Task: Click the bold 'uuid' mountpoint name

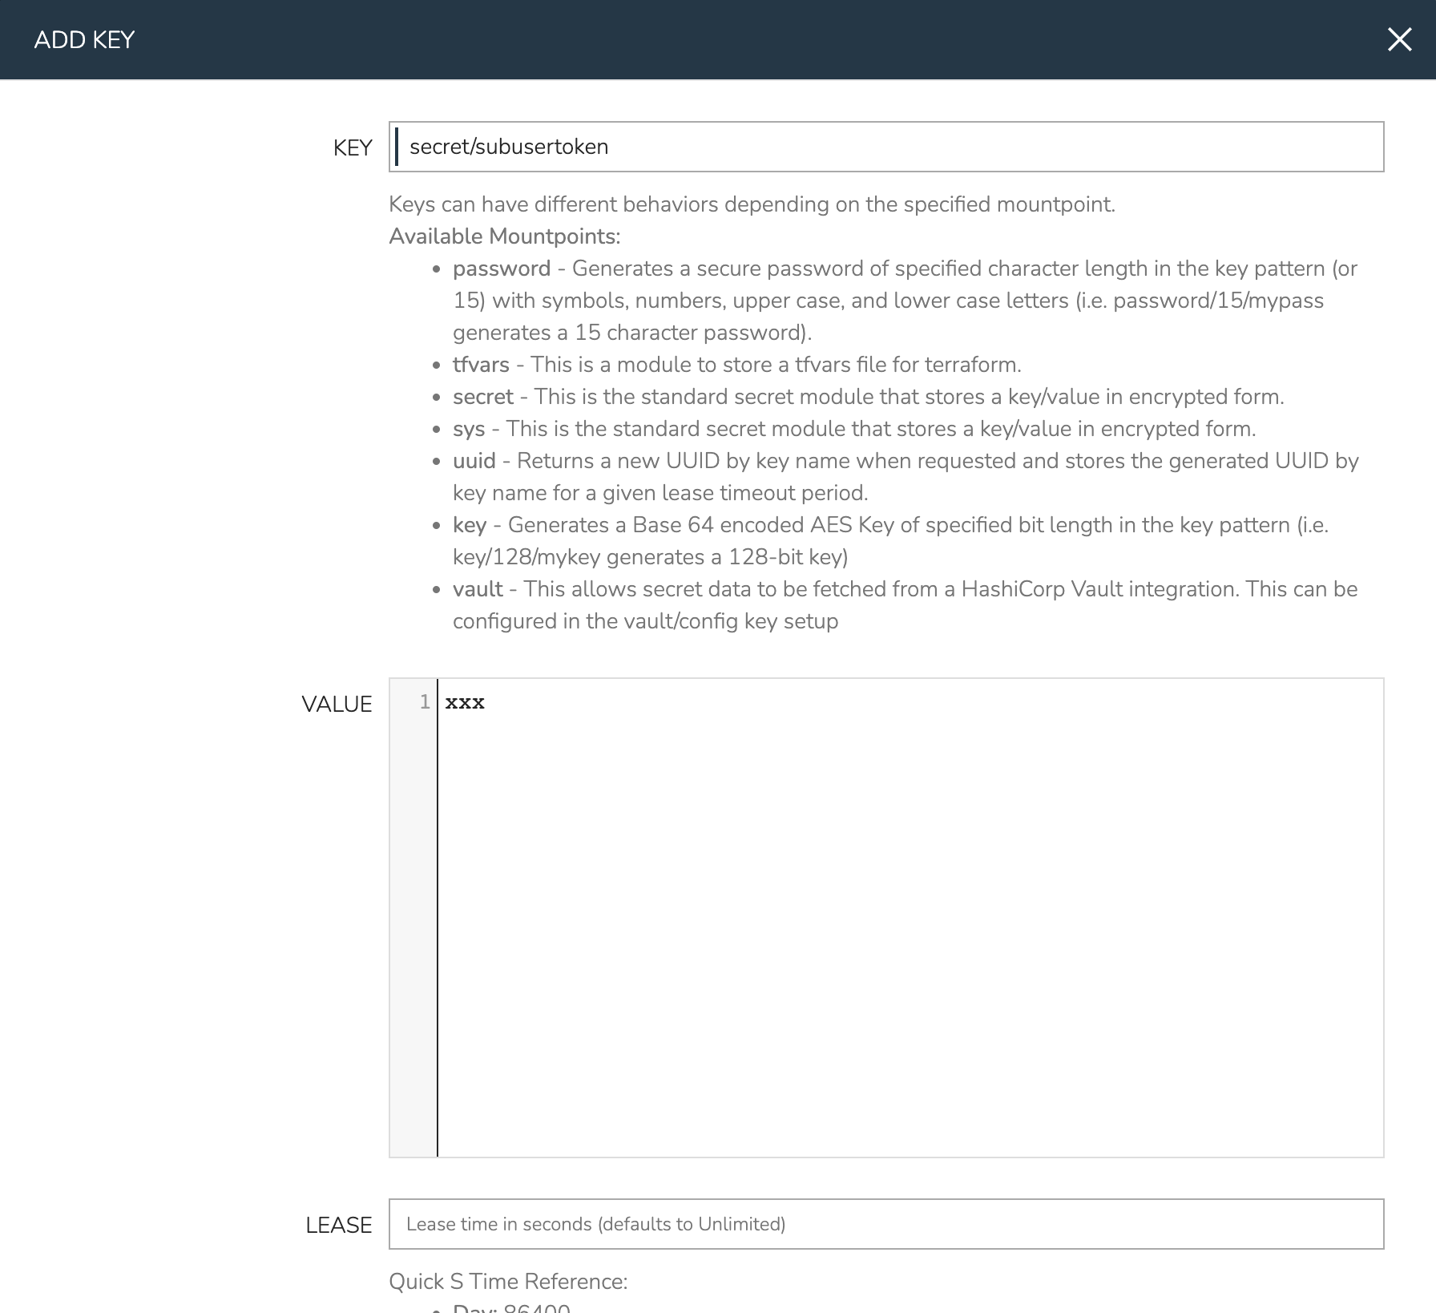Action: pos(474,461)
